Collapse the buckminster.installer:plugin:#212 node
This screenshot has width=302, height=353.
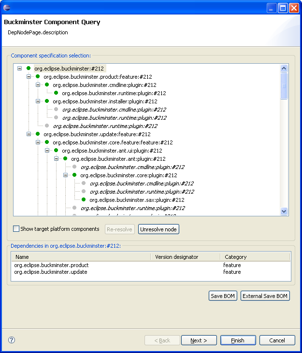pos(38,101)
